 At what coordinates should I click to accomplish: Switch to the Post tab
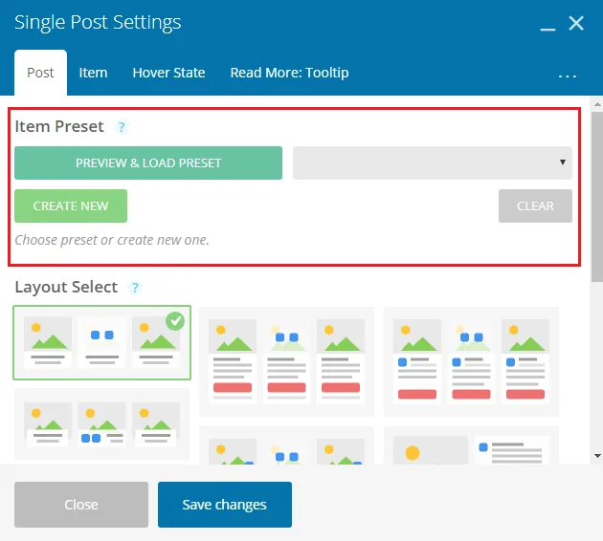40,73
